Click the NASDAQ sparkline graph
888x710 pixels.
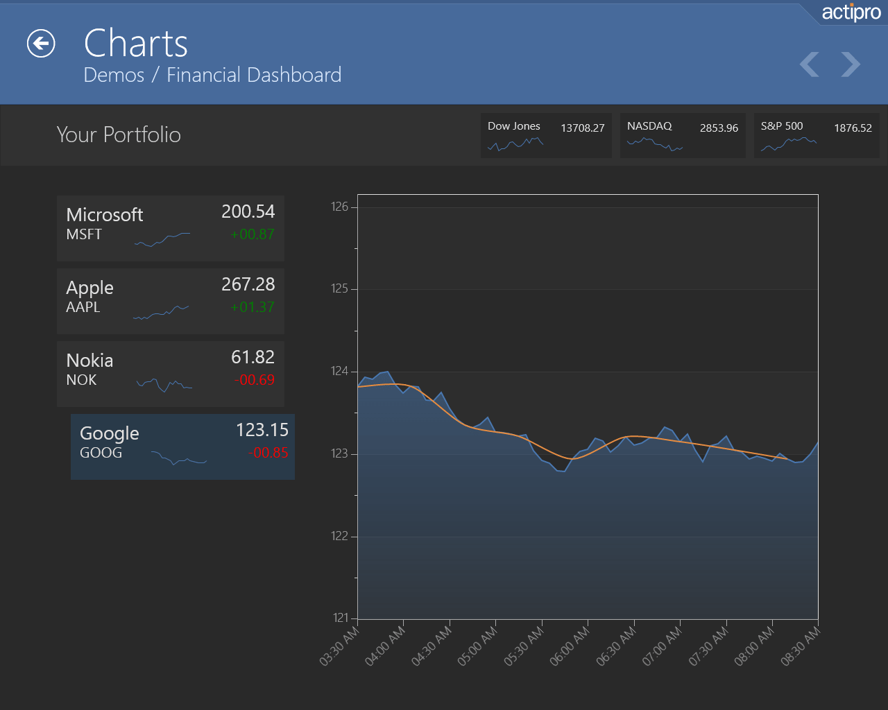(655, 144)
